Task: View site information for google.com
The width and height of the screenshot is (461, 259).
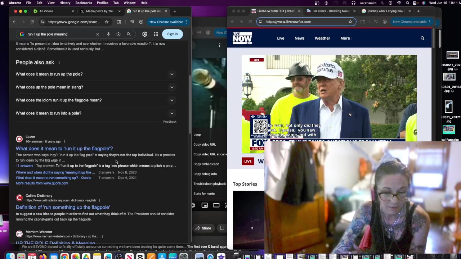Action: [42, 22]
